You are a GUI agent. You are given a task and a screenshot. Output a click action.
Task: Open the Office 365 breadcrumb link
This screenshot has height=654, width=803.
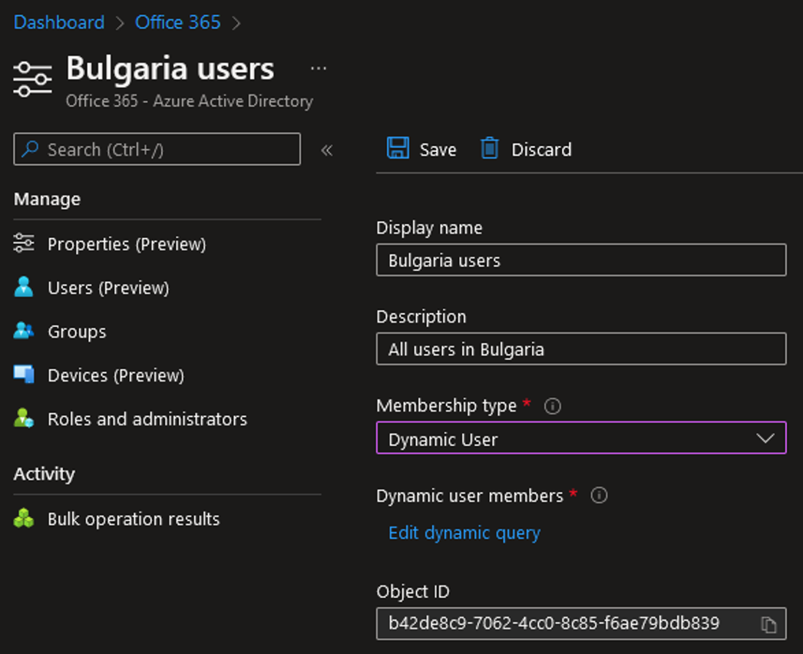point(177,22)
